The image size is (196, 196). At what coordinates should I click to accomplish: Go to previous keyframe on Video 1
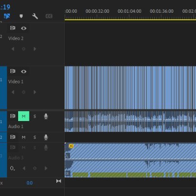(x=13, y=92)
